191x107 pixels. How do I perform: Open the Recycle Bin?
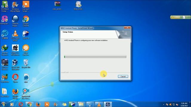click(x=26, y=64)
